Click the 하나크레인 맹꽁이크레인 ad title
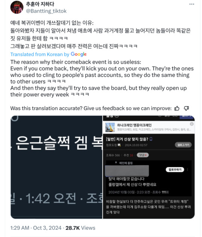 (134, 125)
